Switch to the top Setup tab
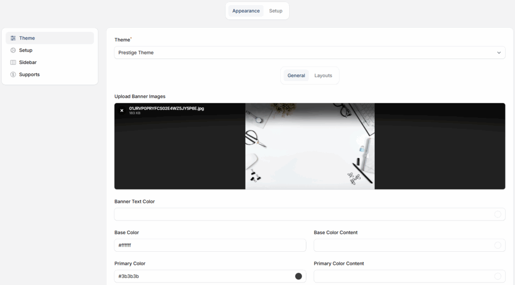Screen dimensions: 515x285 click(276, 11)
